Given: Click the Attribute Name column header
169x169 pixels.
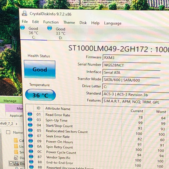Looking at the screenshot, I should click(x=58, y=108).
